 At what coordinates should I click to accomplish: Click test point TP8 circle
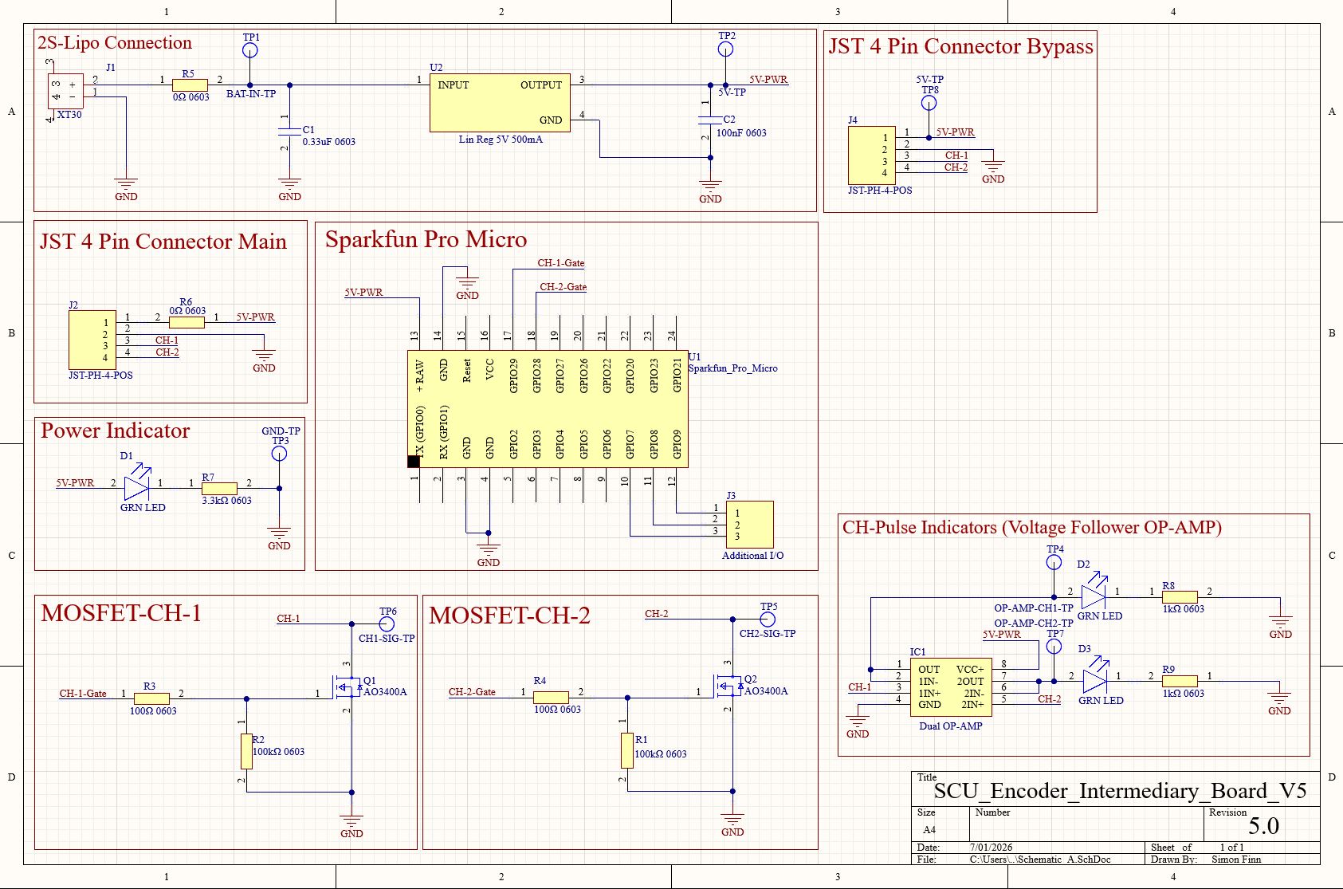[x=929, y=103]
